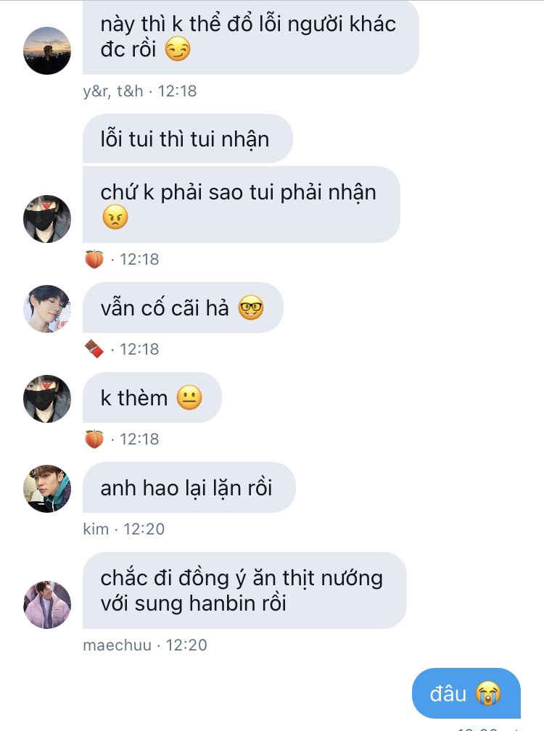This screenshot has height=731, width=544.
Task: Click the peach emoji name under angry message
Action: click(x=94, y=259)
